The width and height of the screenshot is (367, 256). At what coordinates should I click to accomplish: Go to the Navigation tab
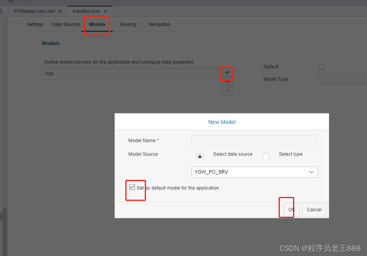click(x=160, y=24)
